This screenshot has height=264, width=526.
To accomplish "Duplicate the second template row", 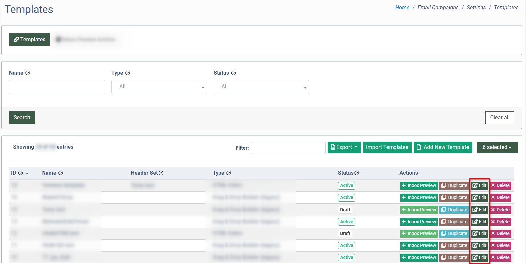I will pyautogui.click(x=454, y=198).
